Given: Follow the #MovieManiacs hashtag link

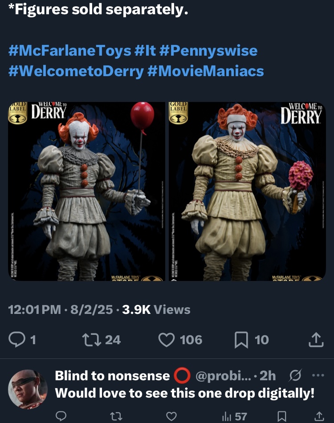Looking at the screenshot, I should (206, 71).
